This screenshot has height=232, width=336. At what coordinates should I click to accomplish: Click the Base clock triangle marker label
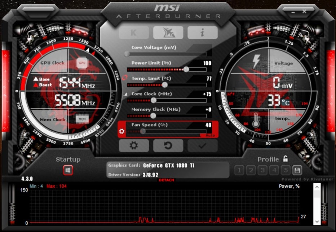point(41,79)
